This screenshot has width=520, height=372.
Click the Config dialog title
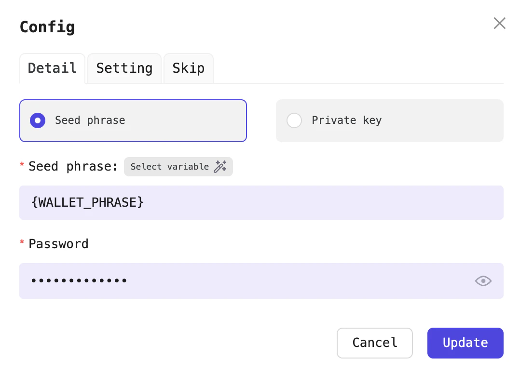[x=47, y=27]
